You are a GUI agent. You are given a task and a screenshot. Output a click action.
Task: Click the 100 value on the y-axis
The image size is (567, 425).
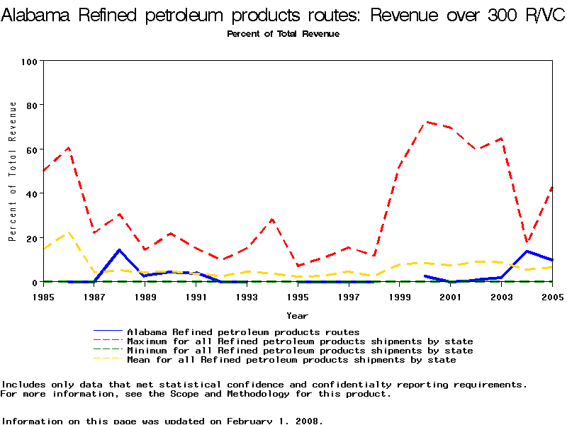28,62
